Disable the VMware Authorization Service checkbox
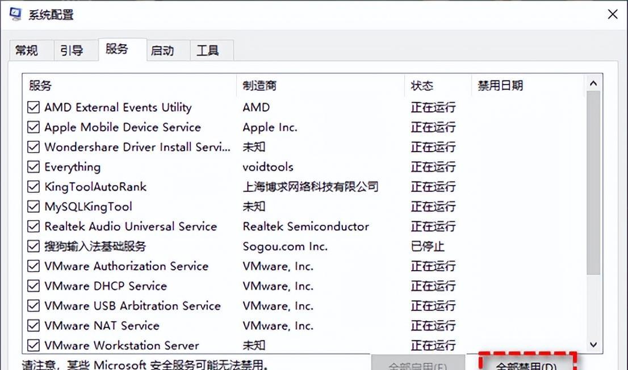This screenshot has height=370, width=628. coord(34,266)
